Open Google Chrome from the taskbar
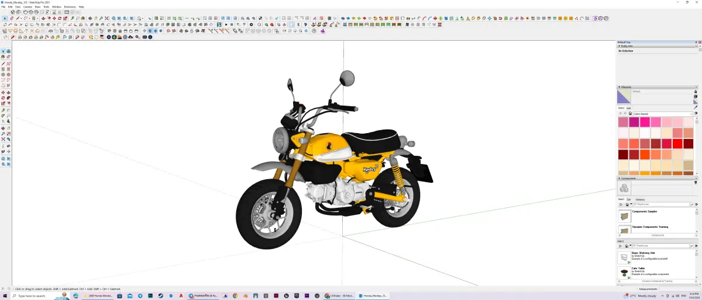 coord(235,296)
